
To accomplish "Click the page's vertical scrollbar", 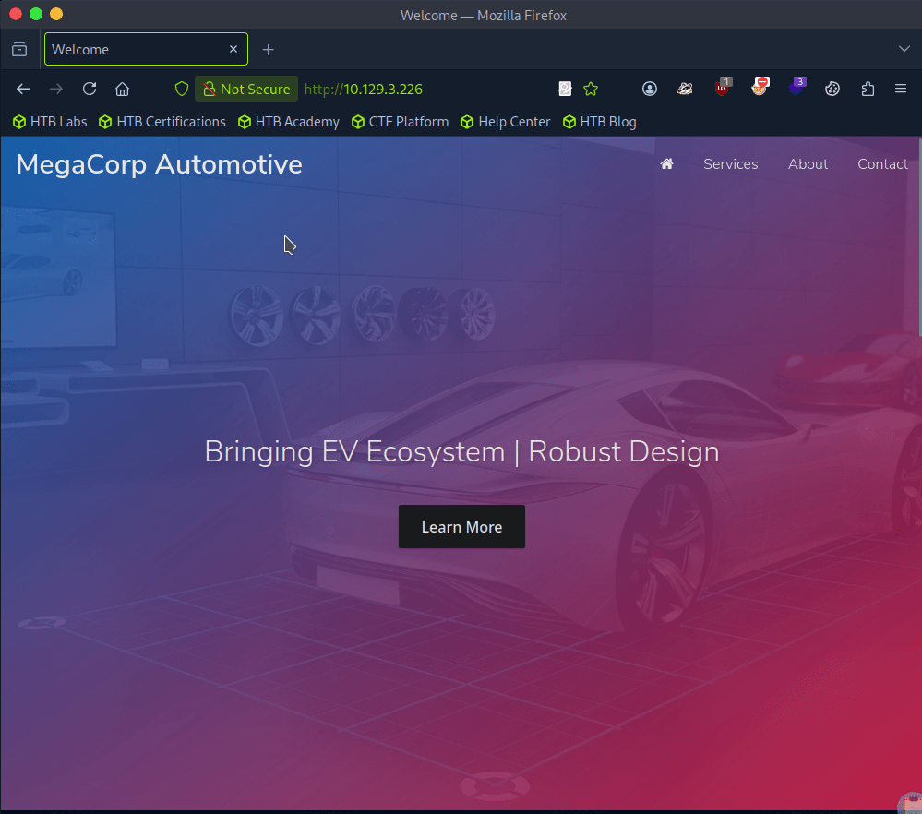I will pos(918,240).
